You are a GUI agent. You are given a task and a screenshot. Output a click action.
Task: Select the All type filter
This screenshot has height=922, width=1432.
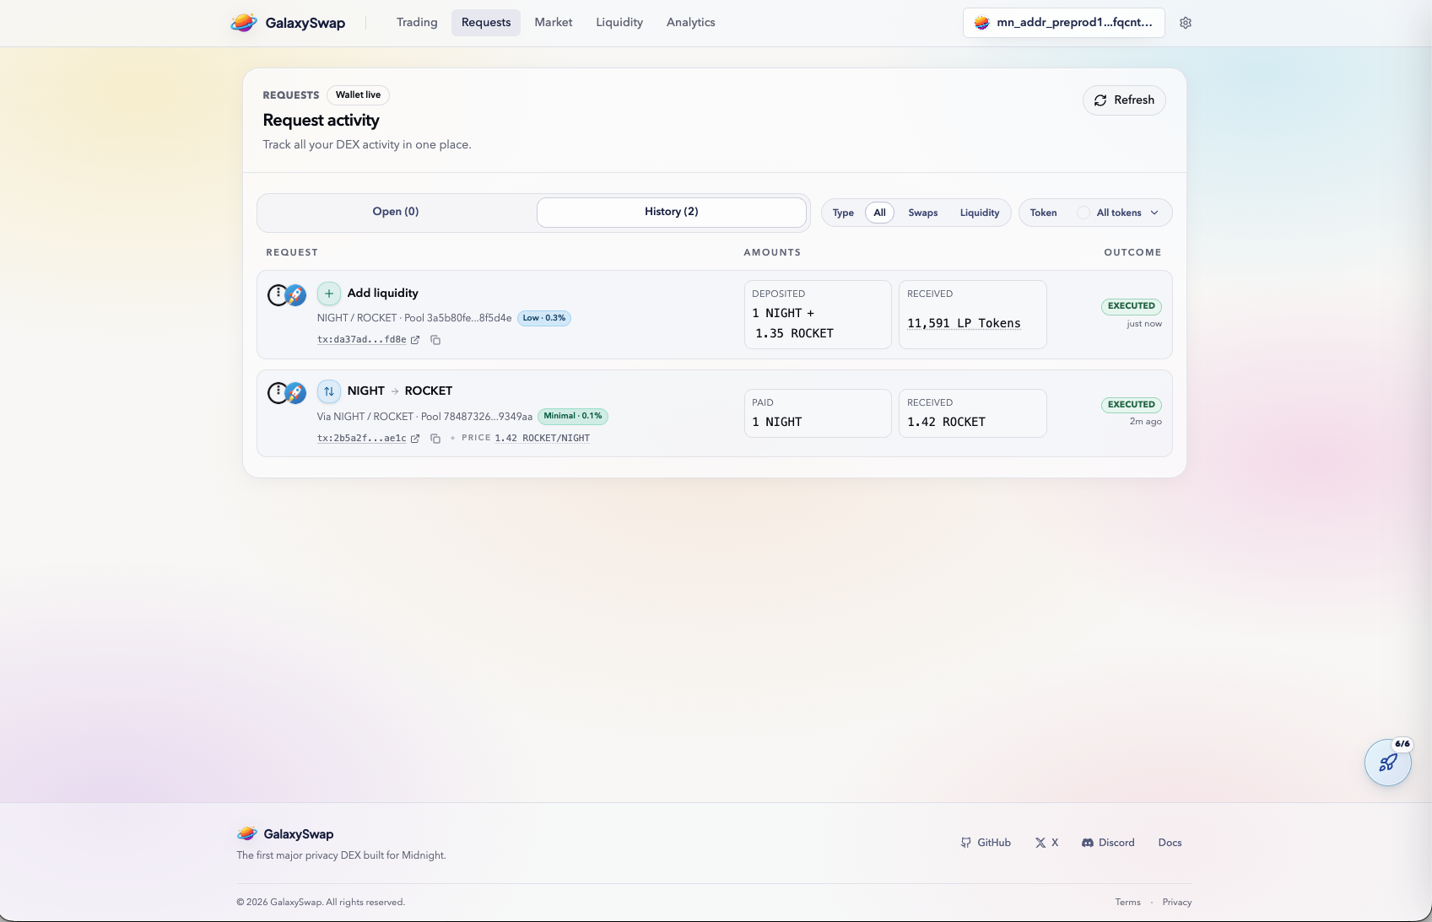coord(879,213)
